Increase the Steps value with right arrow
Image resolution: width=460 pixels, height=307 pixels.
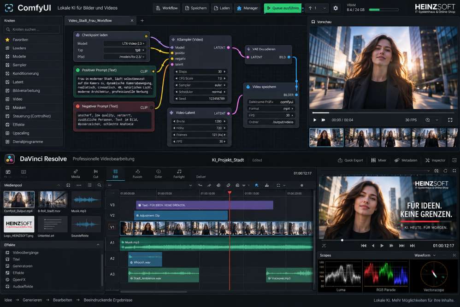coord(225,71)
